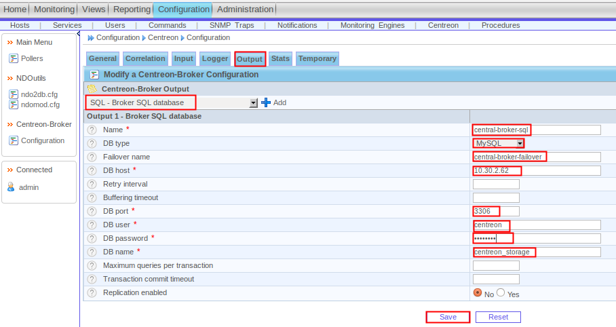The image size is (616, 327).
Task: Open the Hosts submenu
Action: tap(20, 25)
